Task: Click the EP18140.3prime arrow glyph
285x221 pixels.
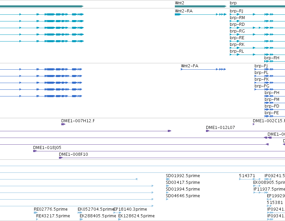Action: click(118, 213)
